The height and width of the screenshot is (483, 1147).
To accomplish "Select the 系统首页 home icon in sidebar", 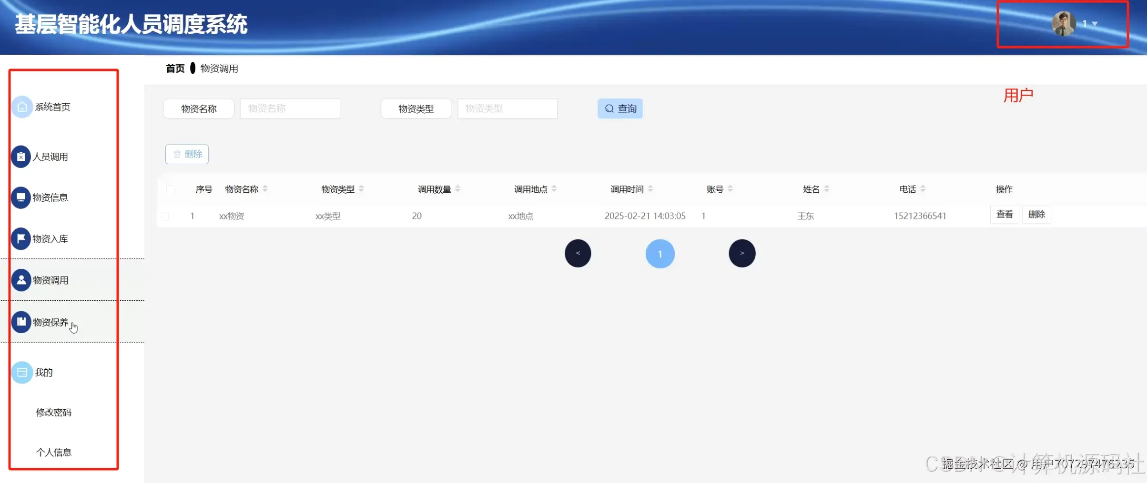I will (x=21, y=107).
